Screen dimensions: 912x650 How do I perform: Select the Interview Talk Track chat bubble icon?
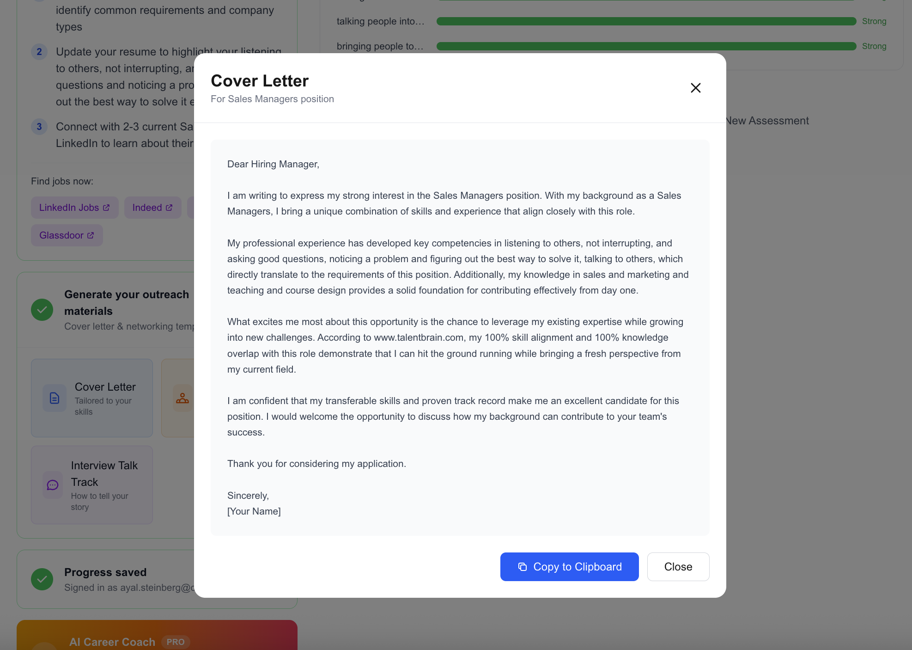click(52, 485)
